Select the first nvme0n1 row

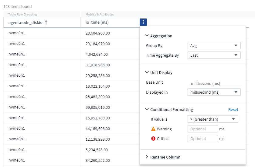(x=17, y=33)
